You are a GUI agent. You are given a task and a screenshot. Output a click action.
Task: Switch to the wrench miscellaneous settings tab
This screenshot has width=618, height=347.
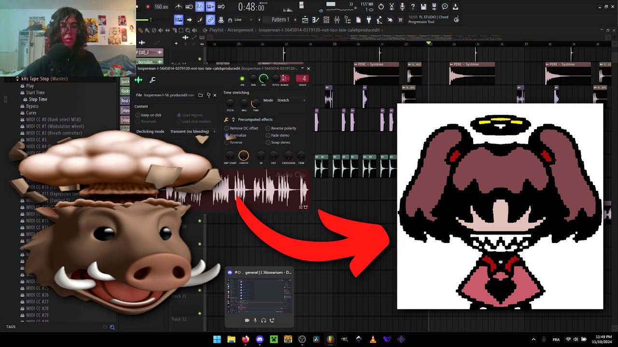click(x=153, y=80)
